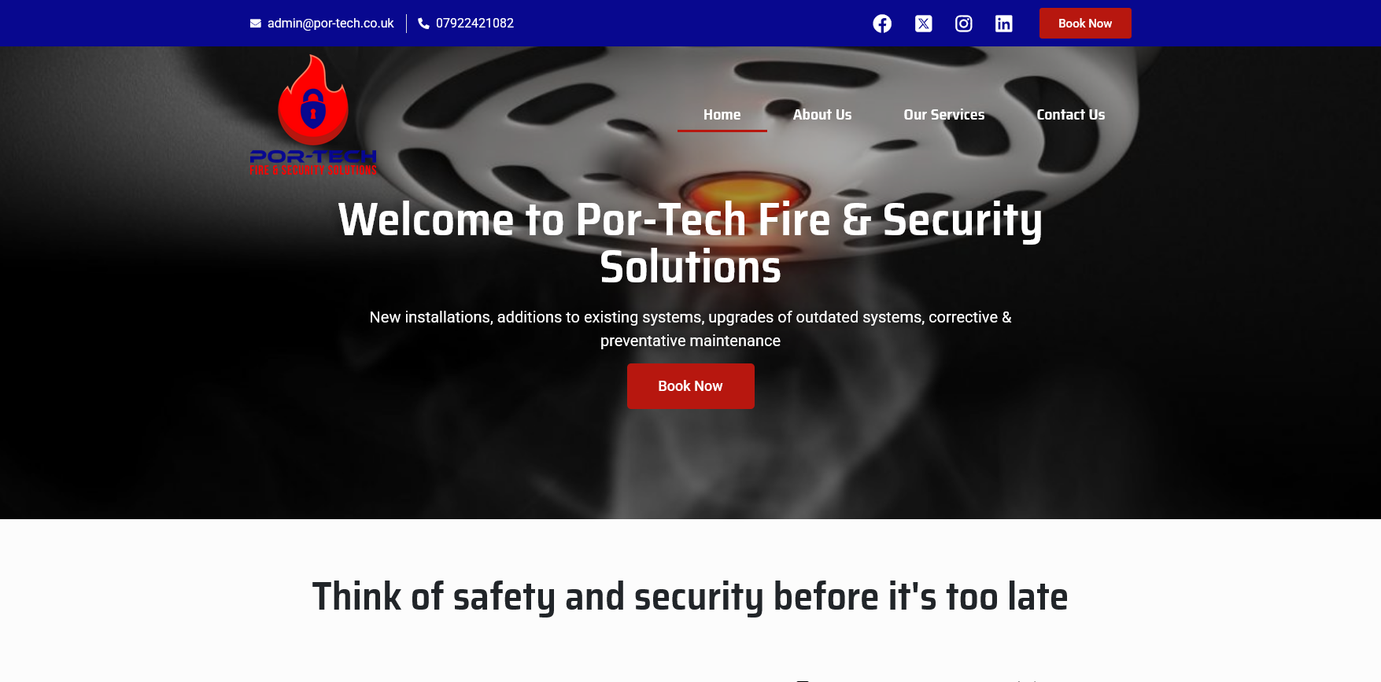
Task: Click the New installations description paragraph
Action: 690,329
